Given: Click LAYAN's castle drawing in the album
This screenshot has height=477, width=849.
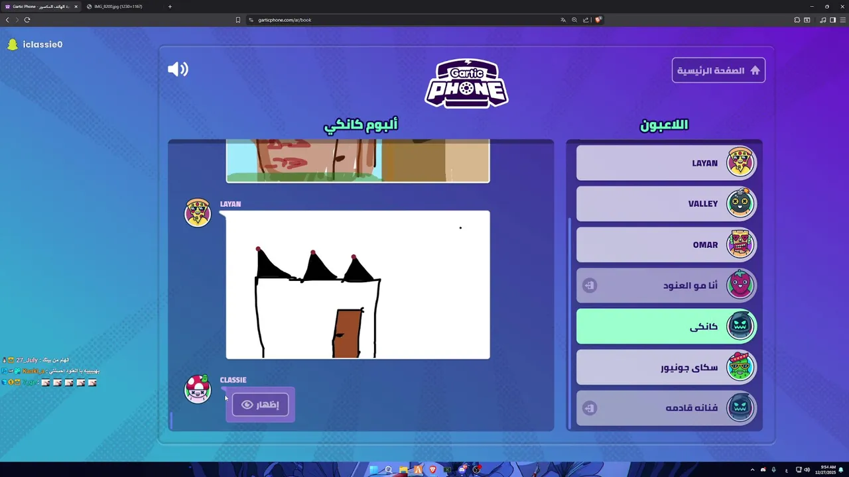Looking at the screenshot, I should click(358, 285).
